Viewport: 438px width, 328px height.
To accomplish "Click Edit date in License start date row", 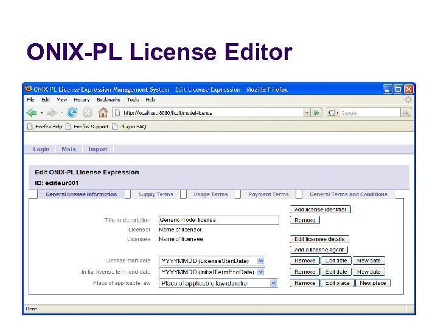I will point(336,261).
